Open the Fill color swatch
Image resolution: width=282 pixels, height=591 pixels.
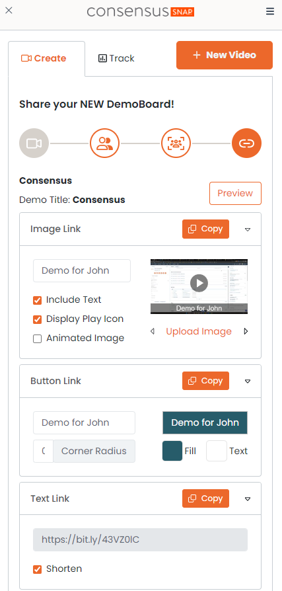point(172,451)
